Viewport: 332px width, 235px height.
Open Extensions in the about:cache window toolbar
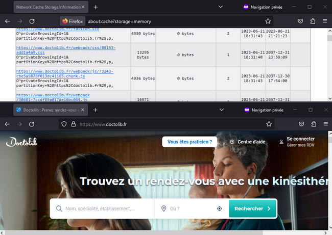(313, 21)
